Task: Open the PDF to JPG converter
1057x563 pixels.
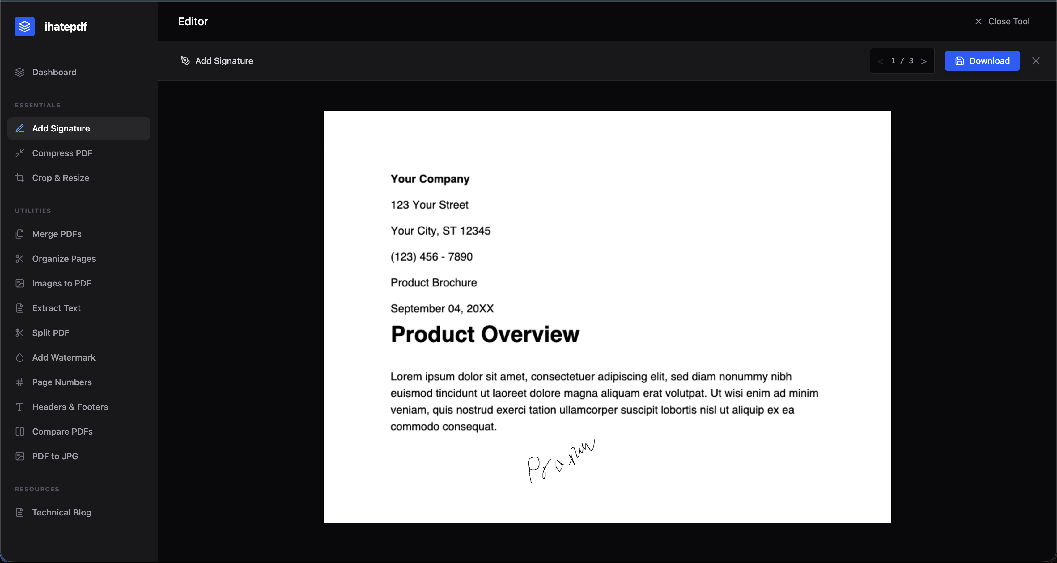Action: pos(55,456)
